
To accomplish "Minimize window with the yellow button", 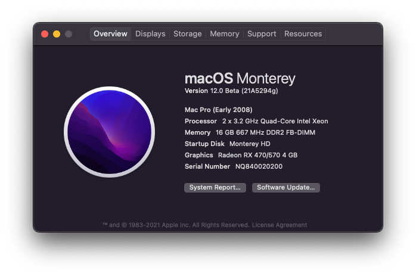I will 57,34.
